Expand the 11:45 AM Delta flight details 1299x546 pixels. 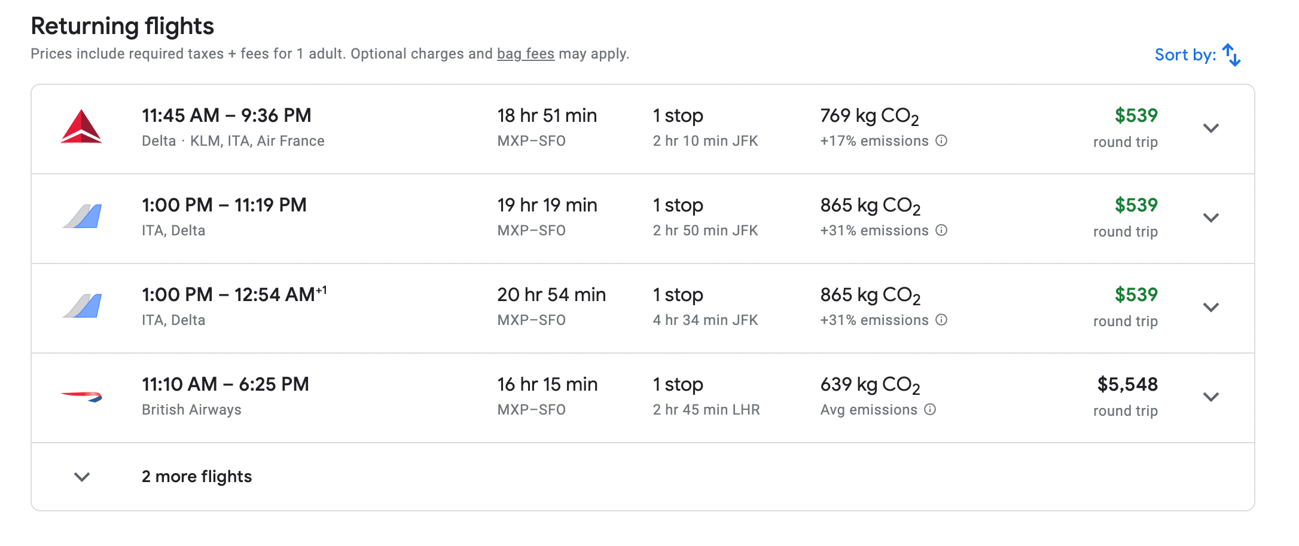pyautogui.click(x=1211, y=128)
